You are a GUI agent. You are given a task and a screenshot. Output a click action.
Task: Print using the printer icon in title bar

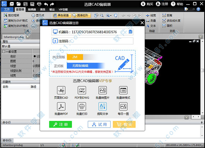pos(39,4)
